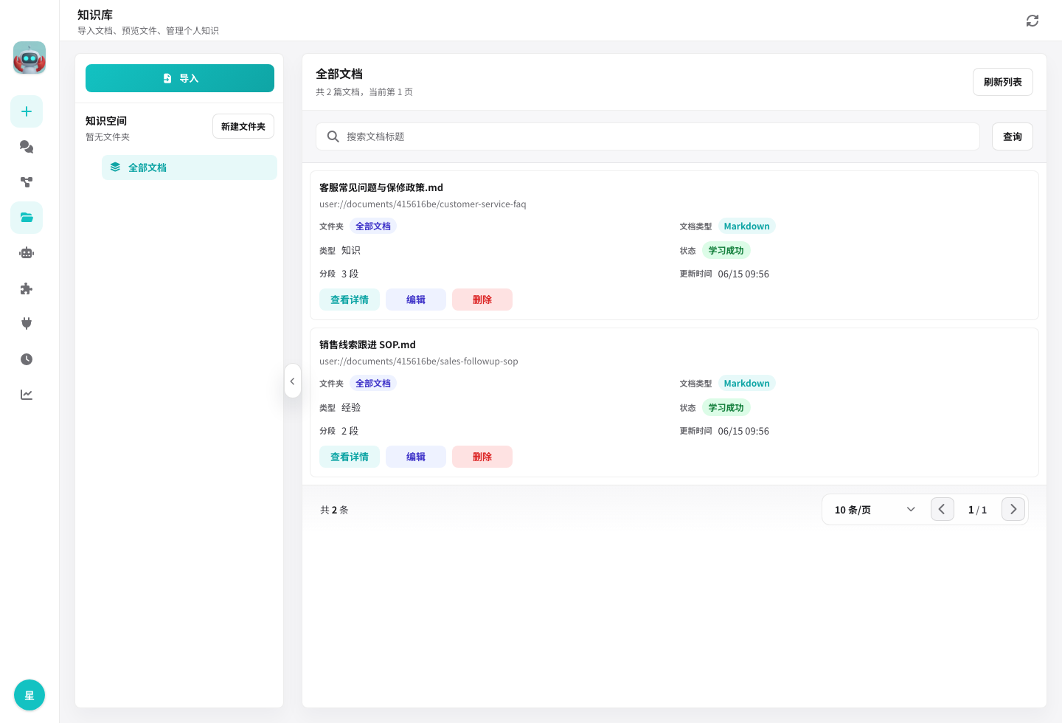
Task: Click the title 销售线索跟进 SOP.md
Action: tap(367, 345)
